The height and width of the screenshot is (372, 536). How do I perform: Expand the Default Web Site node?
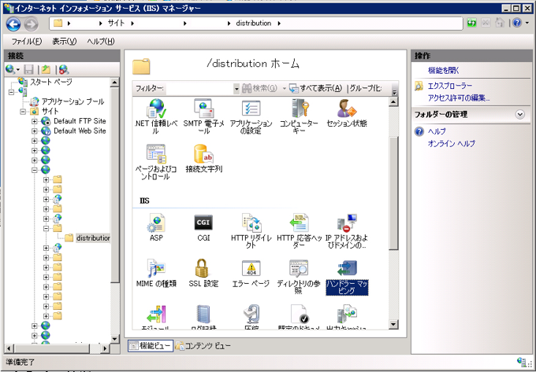tap(34, 131)
